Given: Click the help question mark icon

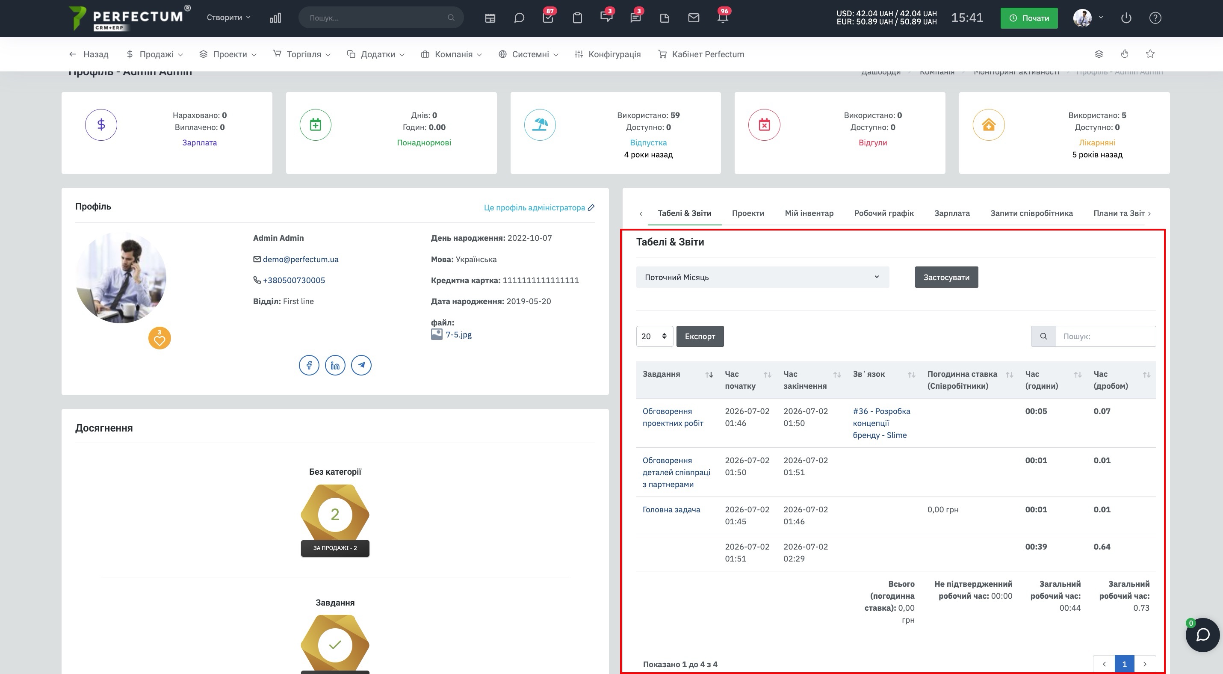Looking at the screenshot, I should [x=1155, y=18].
